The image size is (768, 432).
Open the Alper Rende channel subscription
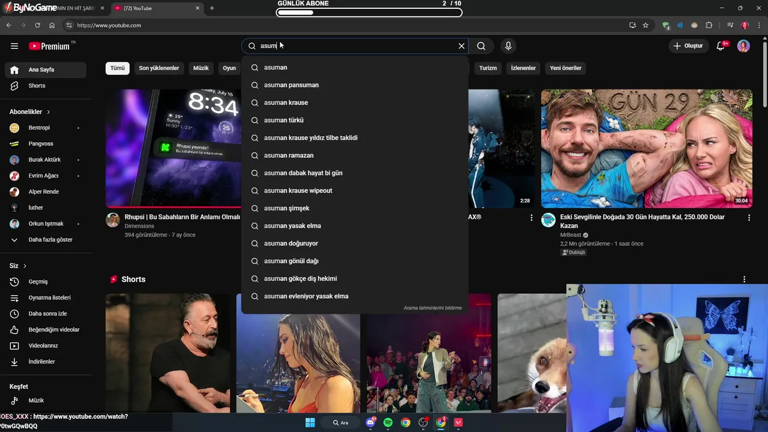(x=46, y=191)
